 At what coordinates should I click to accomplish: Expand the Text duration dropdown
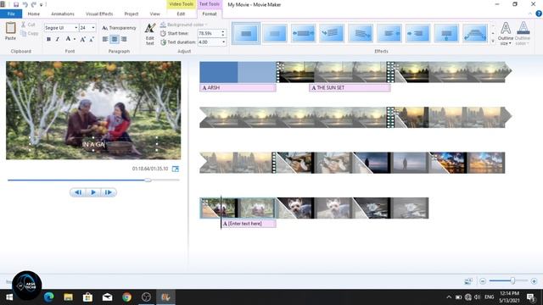pos(223,42)
